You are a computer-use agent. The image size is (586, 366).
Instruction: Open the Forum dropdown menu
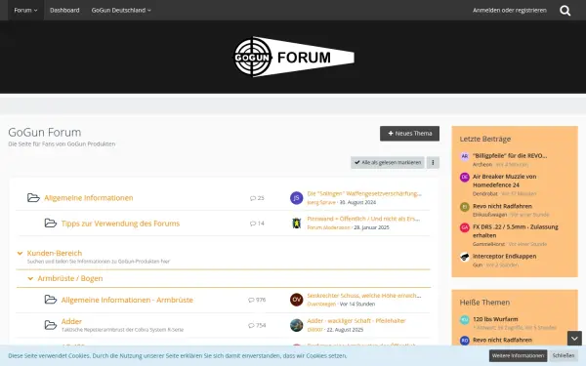(25, 10)
